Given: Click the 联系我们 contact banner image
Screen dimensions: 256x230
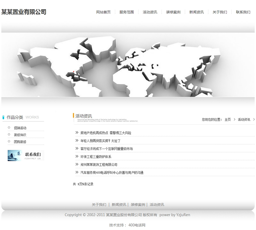Looking at the screenshot, I should coord(26,155).
